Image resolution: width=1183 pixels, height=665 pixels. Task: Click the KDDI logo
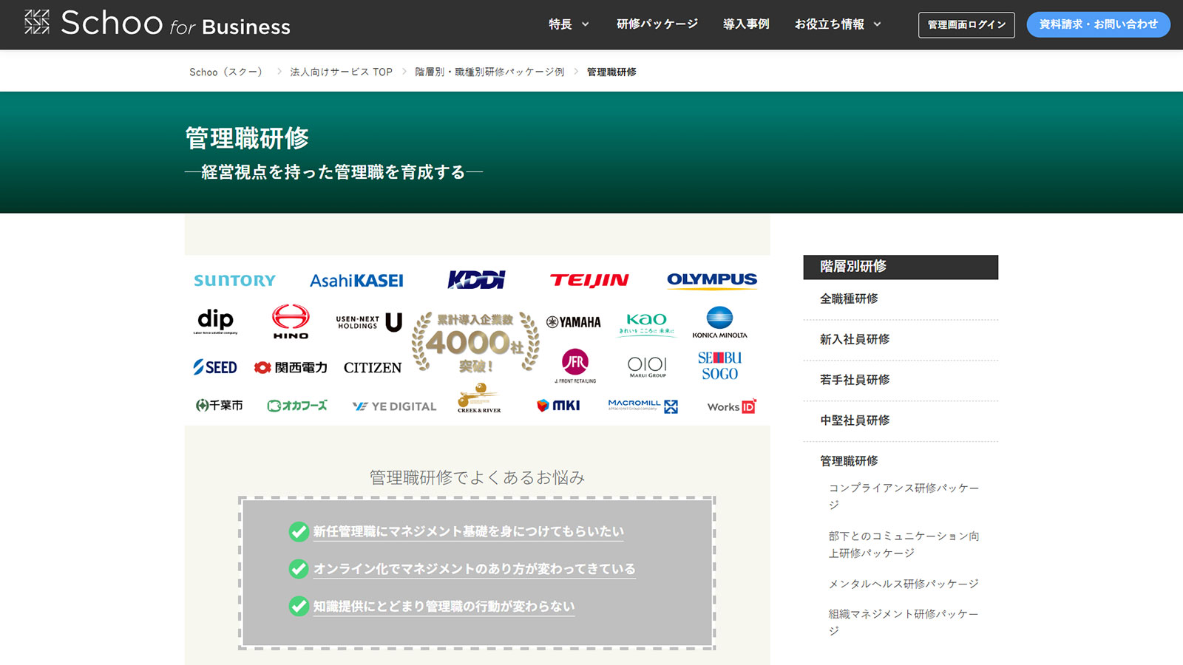(476, 279)
